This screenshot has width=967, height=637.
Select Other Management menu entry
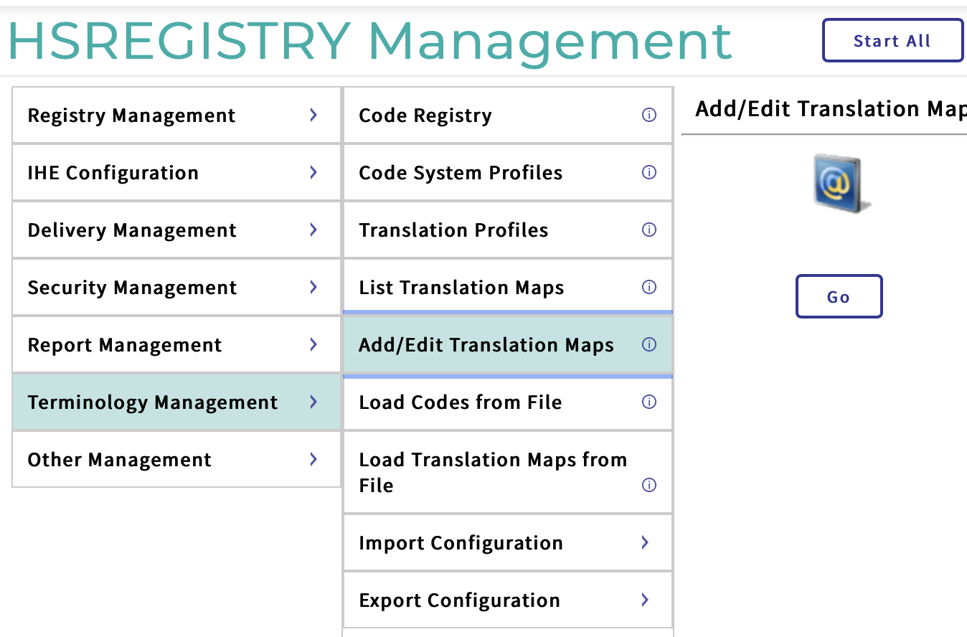(120, 460)
